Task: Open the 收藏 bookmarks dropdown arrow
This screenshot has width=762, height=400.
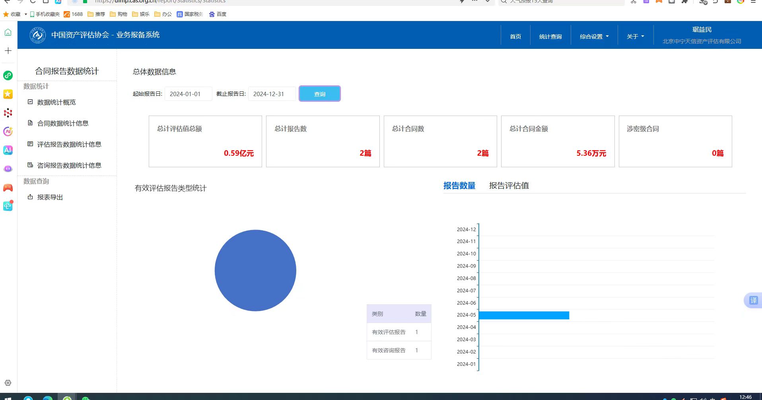Action: pyautogui.click(x=26, y=14)
